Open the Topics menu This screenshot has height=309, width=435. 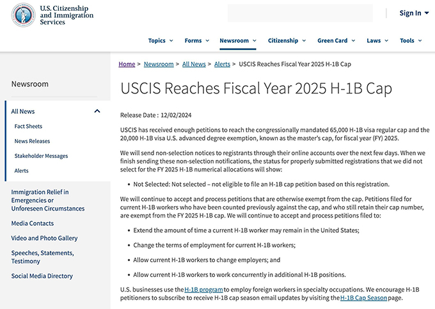point(161,40)
